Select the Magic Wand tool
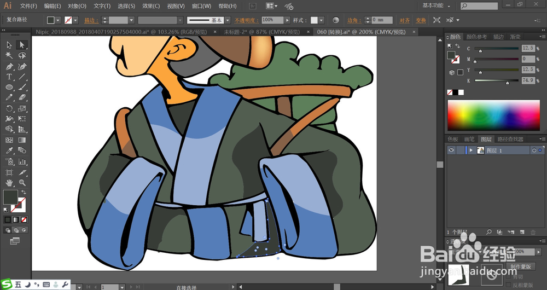This screenshot has width=547, height=290. click(9, 55)
